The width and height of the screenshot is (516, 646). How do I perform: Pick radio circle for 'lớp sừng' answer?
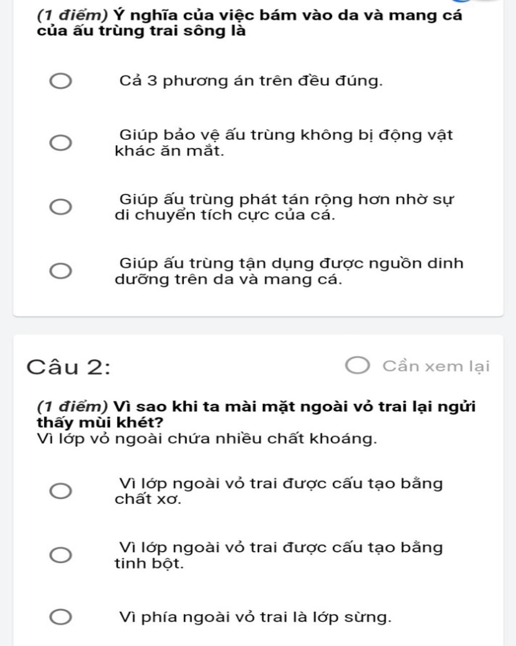(x=60, y=617)
